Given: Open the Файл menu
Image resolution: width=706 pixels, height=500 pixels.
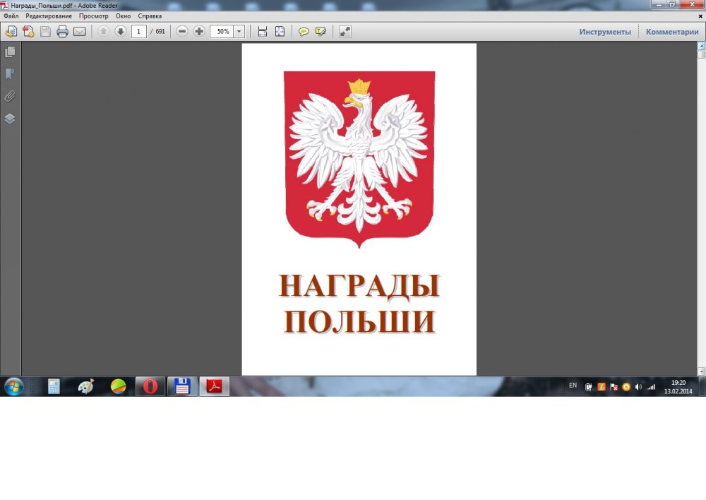Looking at the screenshot, I should point(11,16).
